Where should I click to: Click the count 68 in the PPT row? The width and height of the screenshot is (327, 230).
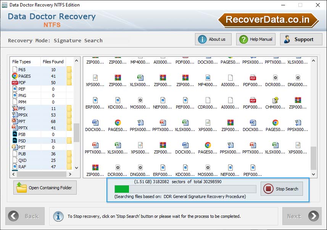tap(53, 121)
